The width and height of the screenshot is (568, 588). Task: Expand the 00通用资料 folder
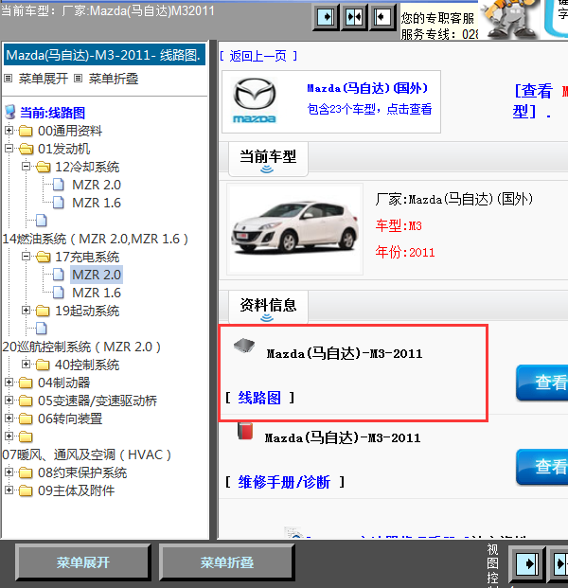[x=9, y=131]
